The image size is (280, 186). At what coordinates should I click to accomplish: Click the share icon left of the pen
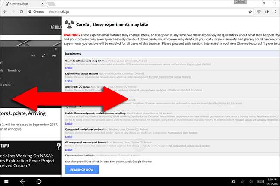click(33, 55)
